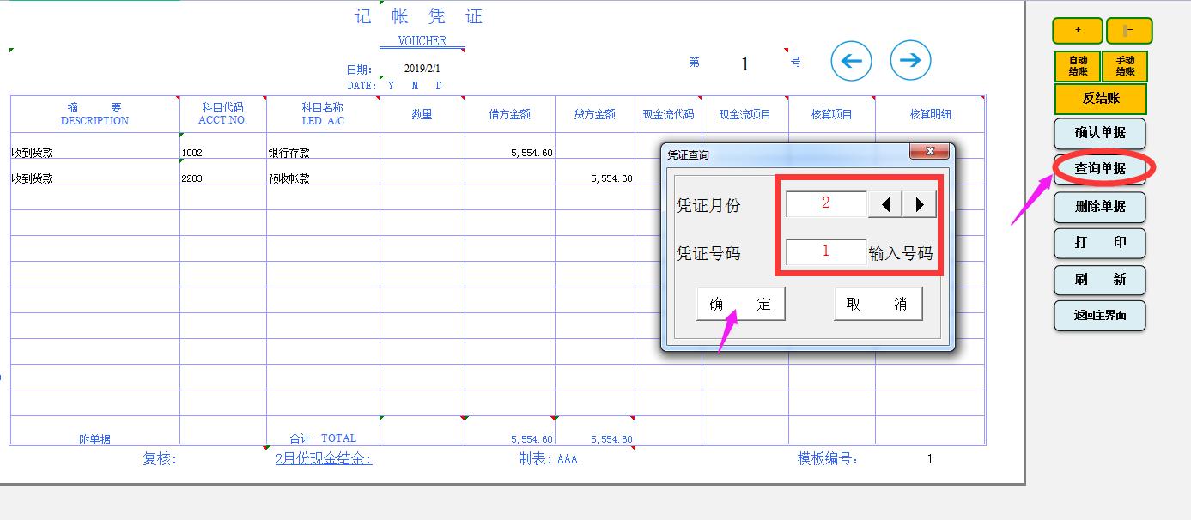Image resolution: width=1191 pixels, height=520 pixels.
Task: Click the circled 查询单据 button
Action: 1100,170
